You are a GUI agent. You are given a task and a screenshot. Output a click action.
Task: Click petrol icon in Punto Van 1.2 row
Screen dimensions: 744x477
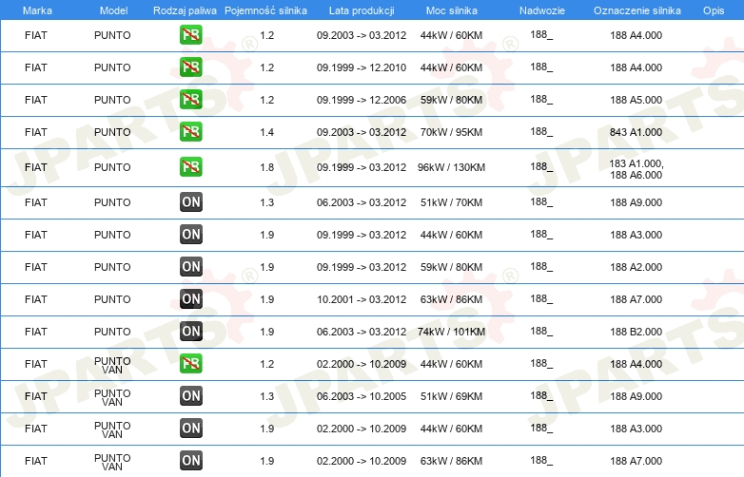pyautogui.click(x=190, y=363)
